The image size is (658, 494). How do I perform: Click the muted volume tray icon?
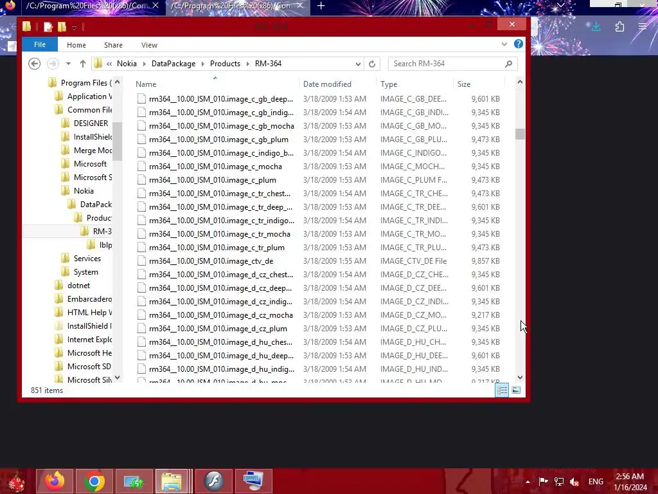[x=574, y=481]
